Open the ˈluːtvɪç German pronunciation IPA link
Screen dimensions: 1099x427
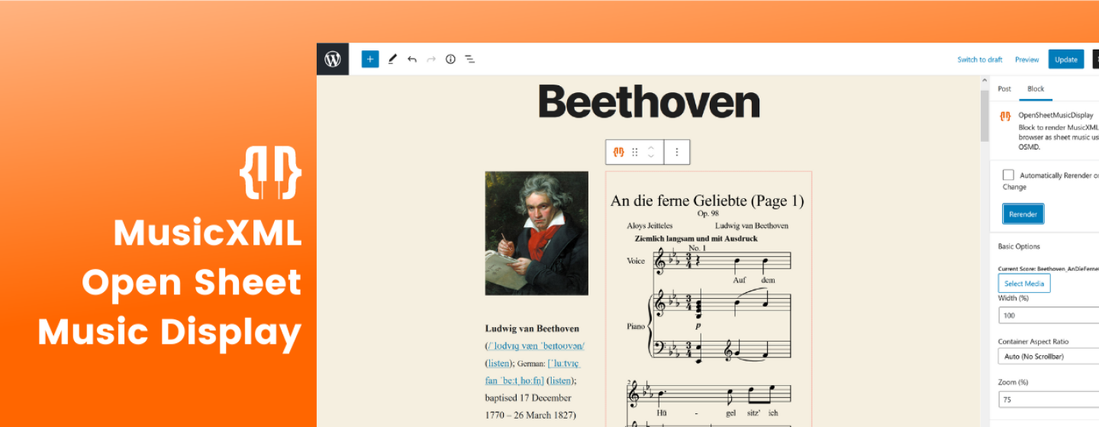[x=564, y=363]
